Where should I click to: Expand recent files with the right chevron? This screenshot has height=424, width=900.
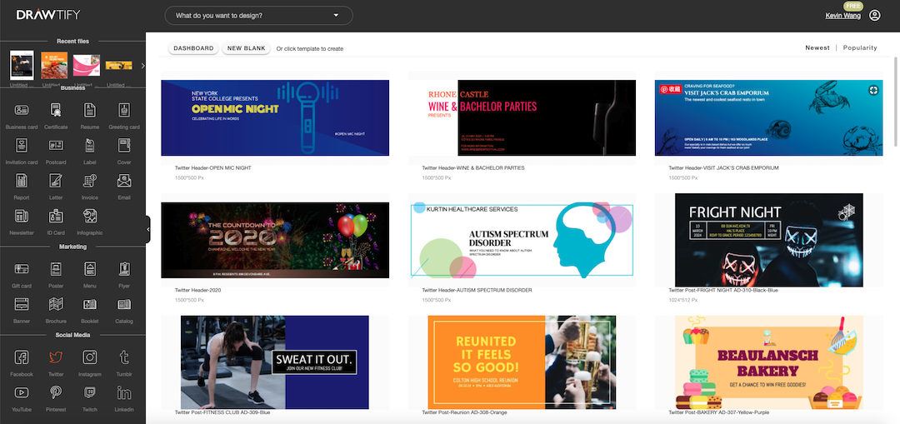(x=143, y=66)
